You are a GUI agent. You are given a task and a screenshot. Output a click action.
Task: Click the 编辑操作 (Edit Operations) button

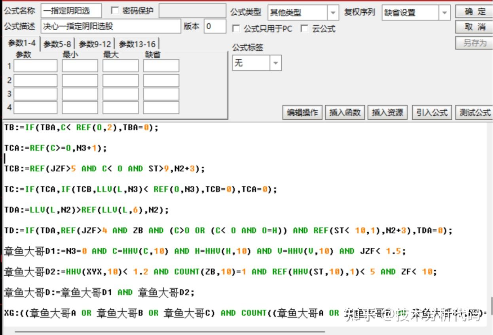point(302,112)
